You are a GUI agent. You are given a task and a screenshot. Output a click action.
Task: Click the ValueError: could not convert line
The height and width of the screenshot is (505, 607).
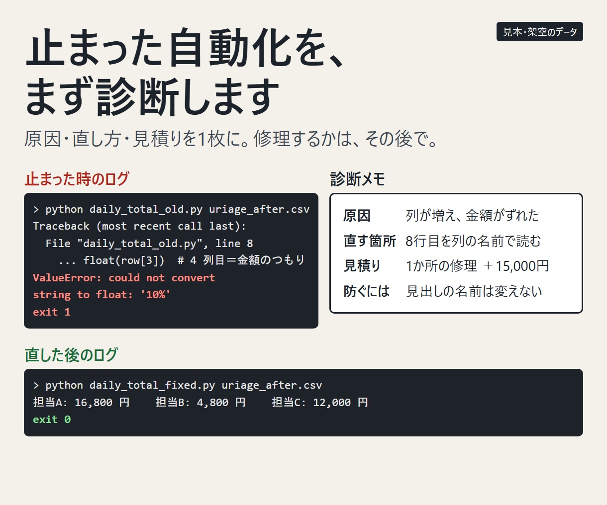[124, 278]
